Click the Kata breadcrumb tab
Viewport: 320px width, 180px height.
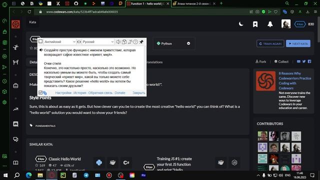[x=32, y=22]
